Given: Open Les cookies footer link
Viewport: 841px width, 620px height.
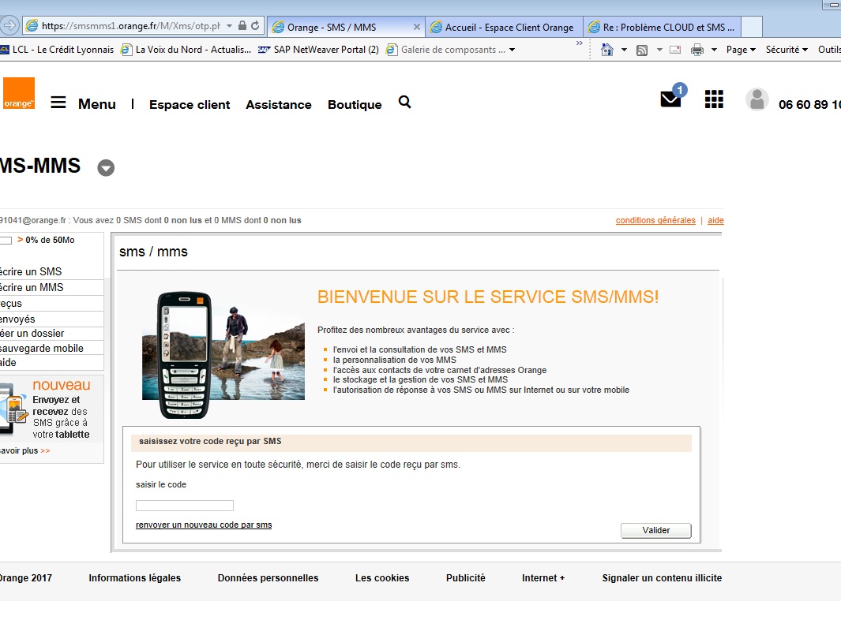Looking at the screenshot, I should pyautogui.click(x=382, y=577).
